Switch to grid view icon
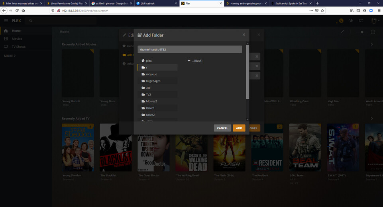 click(x=373, y=32)
